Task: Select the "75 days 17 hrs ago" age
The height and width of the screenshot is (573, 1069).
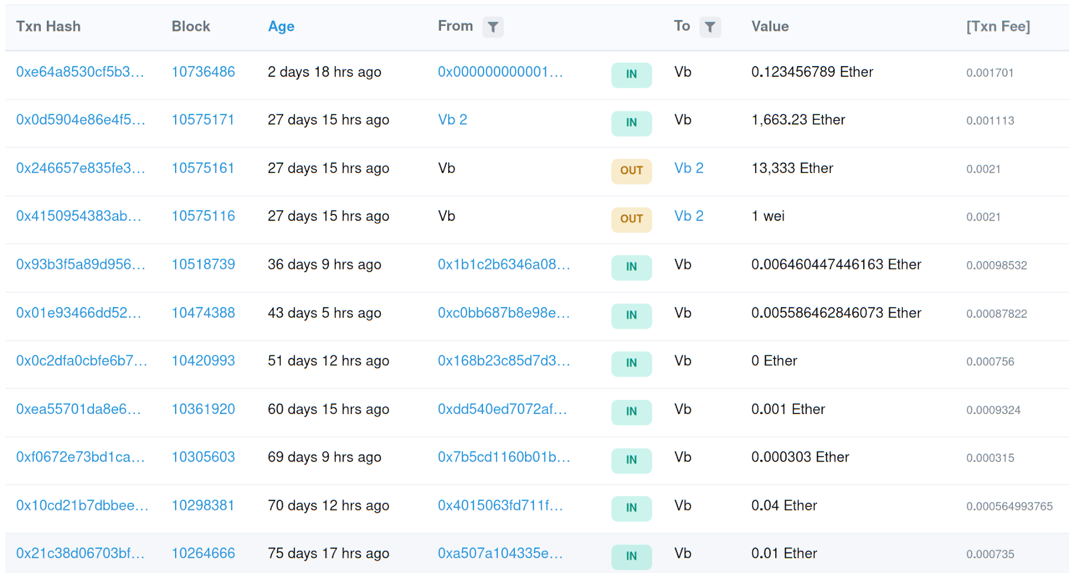Action: (329, 554)
